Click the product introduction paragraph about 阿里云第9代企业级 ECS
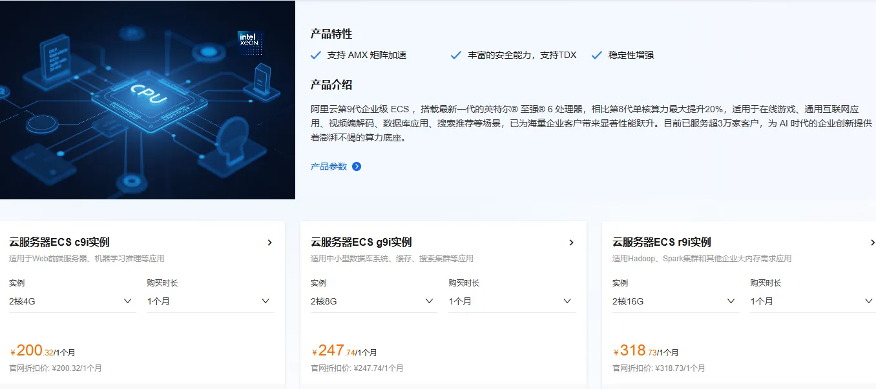876x389 pixels. pos(591,123)
